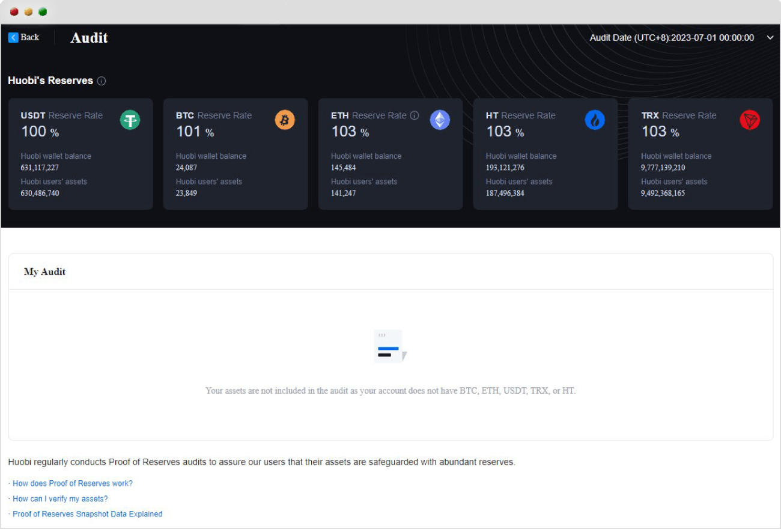Click the USDT 100 % reserve value
Viewport: 781px width, 529px height.
40,132
